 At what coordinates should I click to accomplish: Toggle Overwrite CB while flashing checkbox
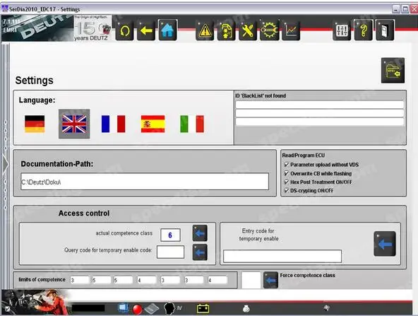(287, 173)
